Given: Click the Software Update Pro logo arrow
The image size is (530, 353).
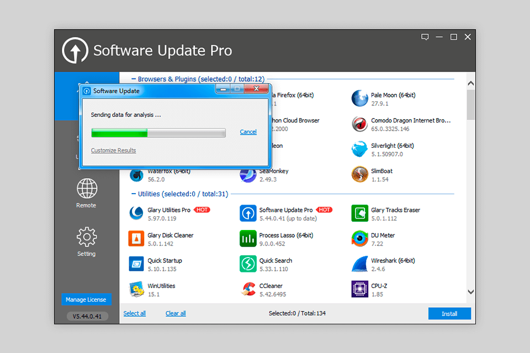Looking at the screenshot, I should [x=75, y=50].
